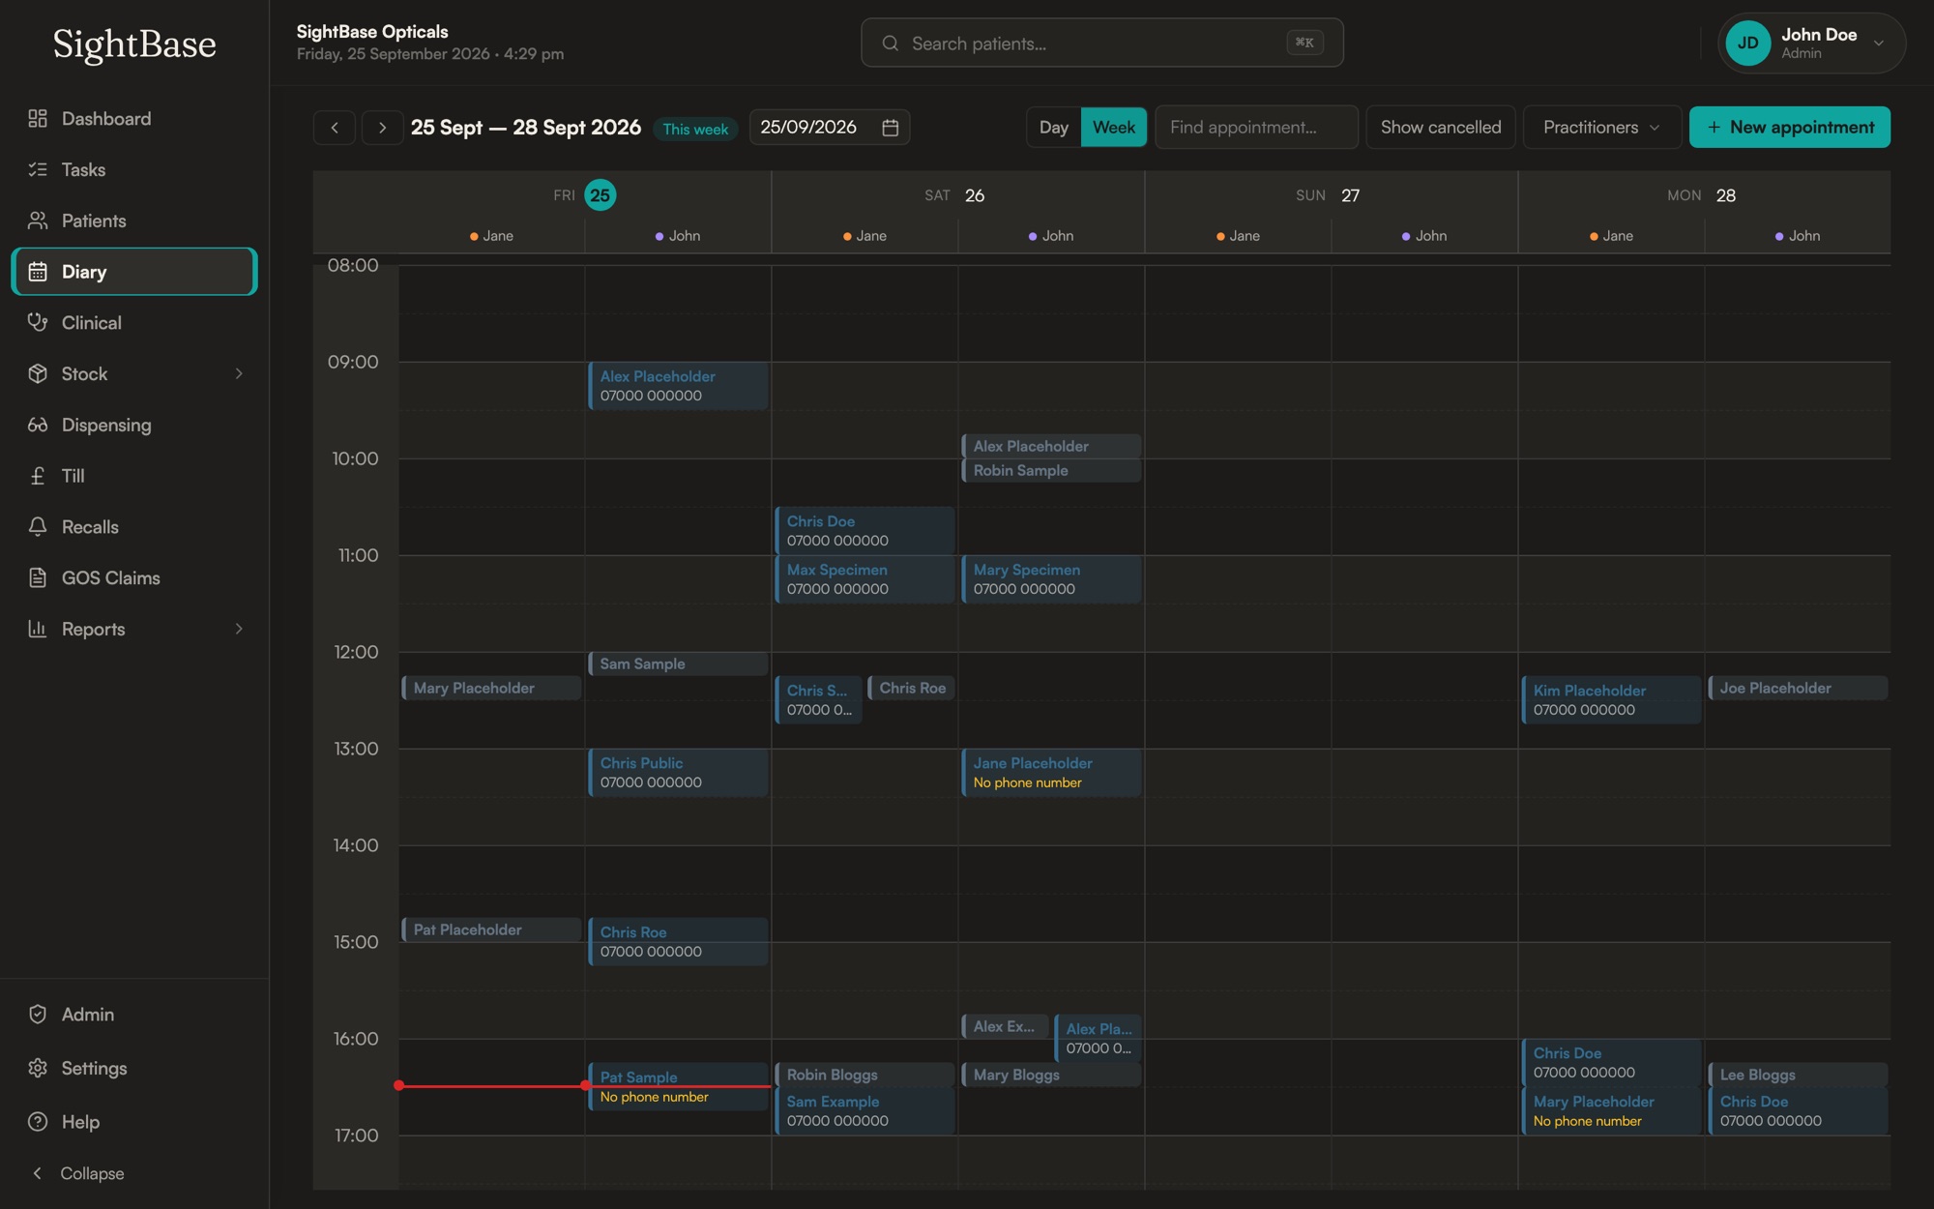The height and width of the screenshot is (1209, 1934).
Task: Open the Patients section icon
Action: tap(38, 221)
